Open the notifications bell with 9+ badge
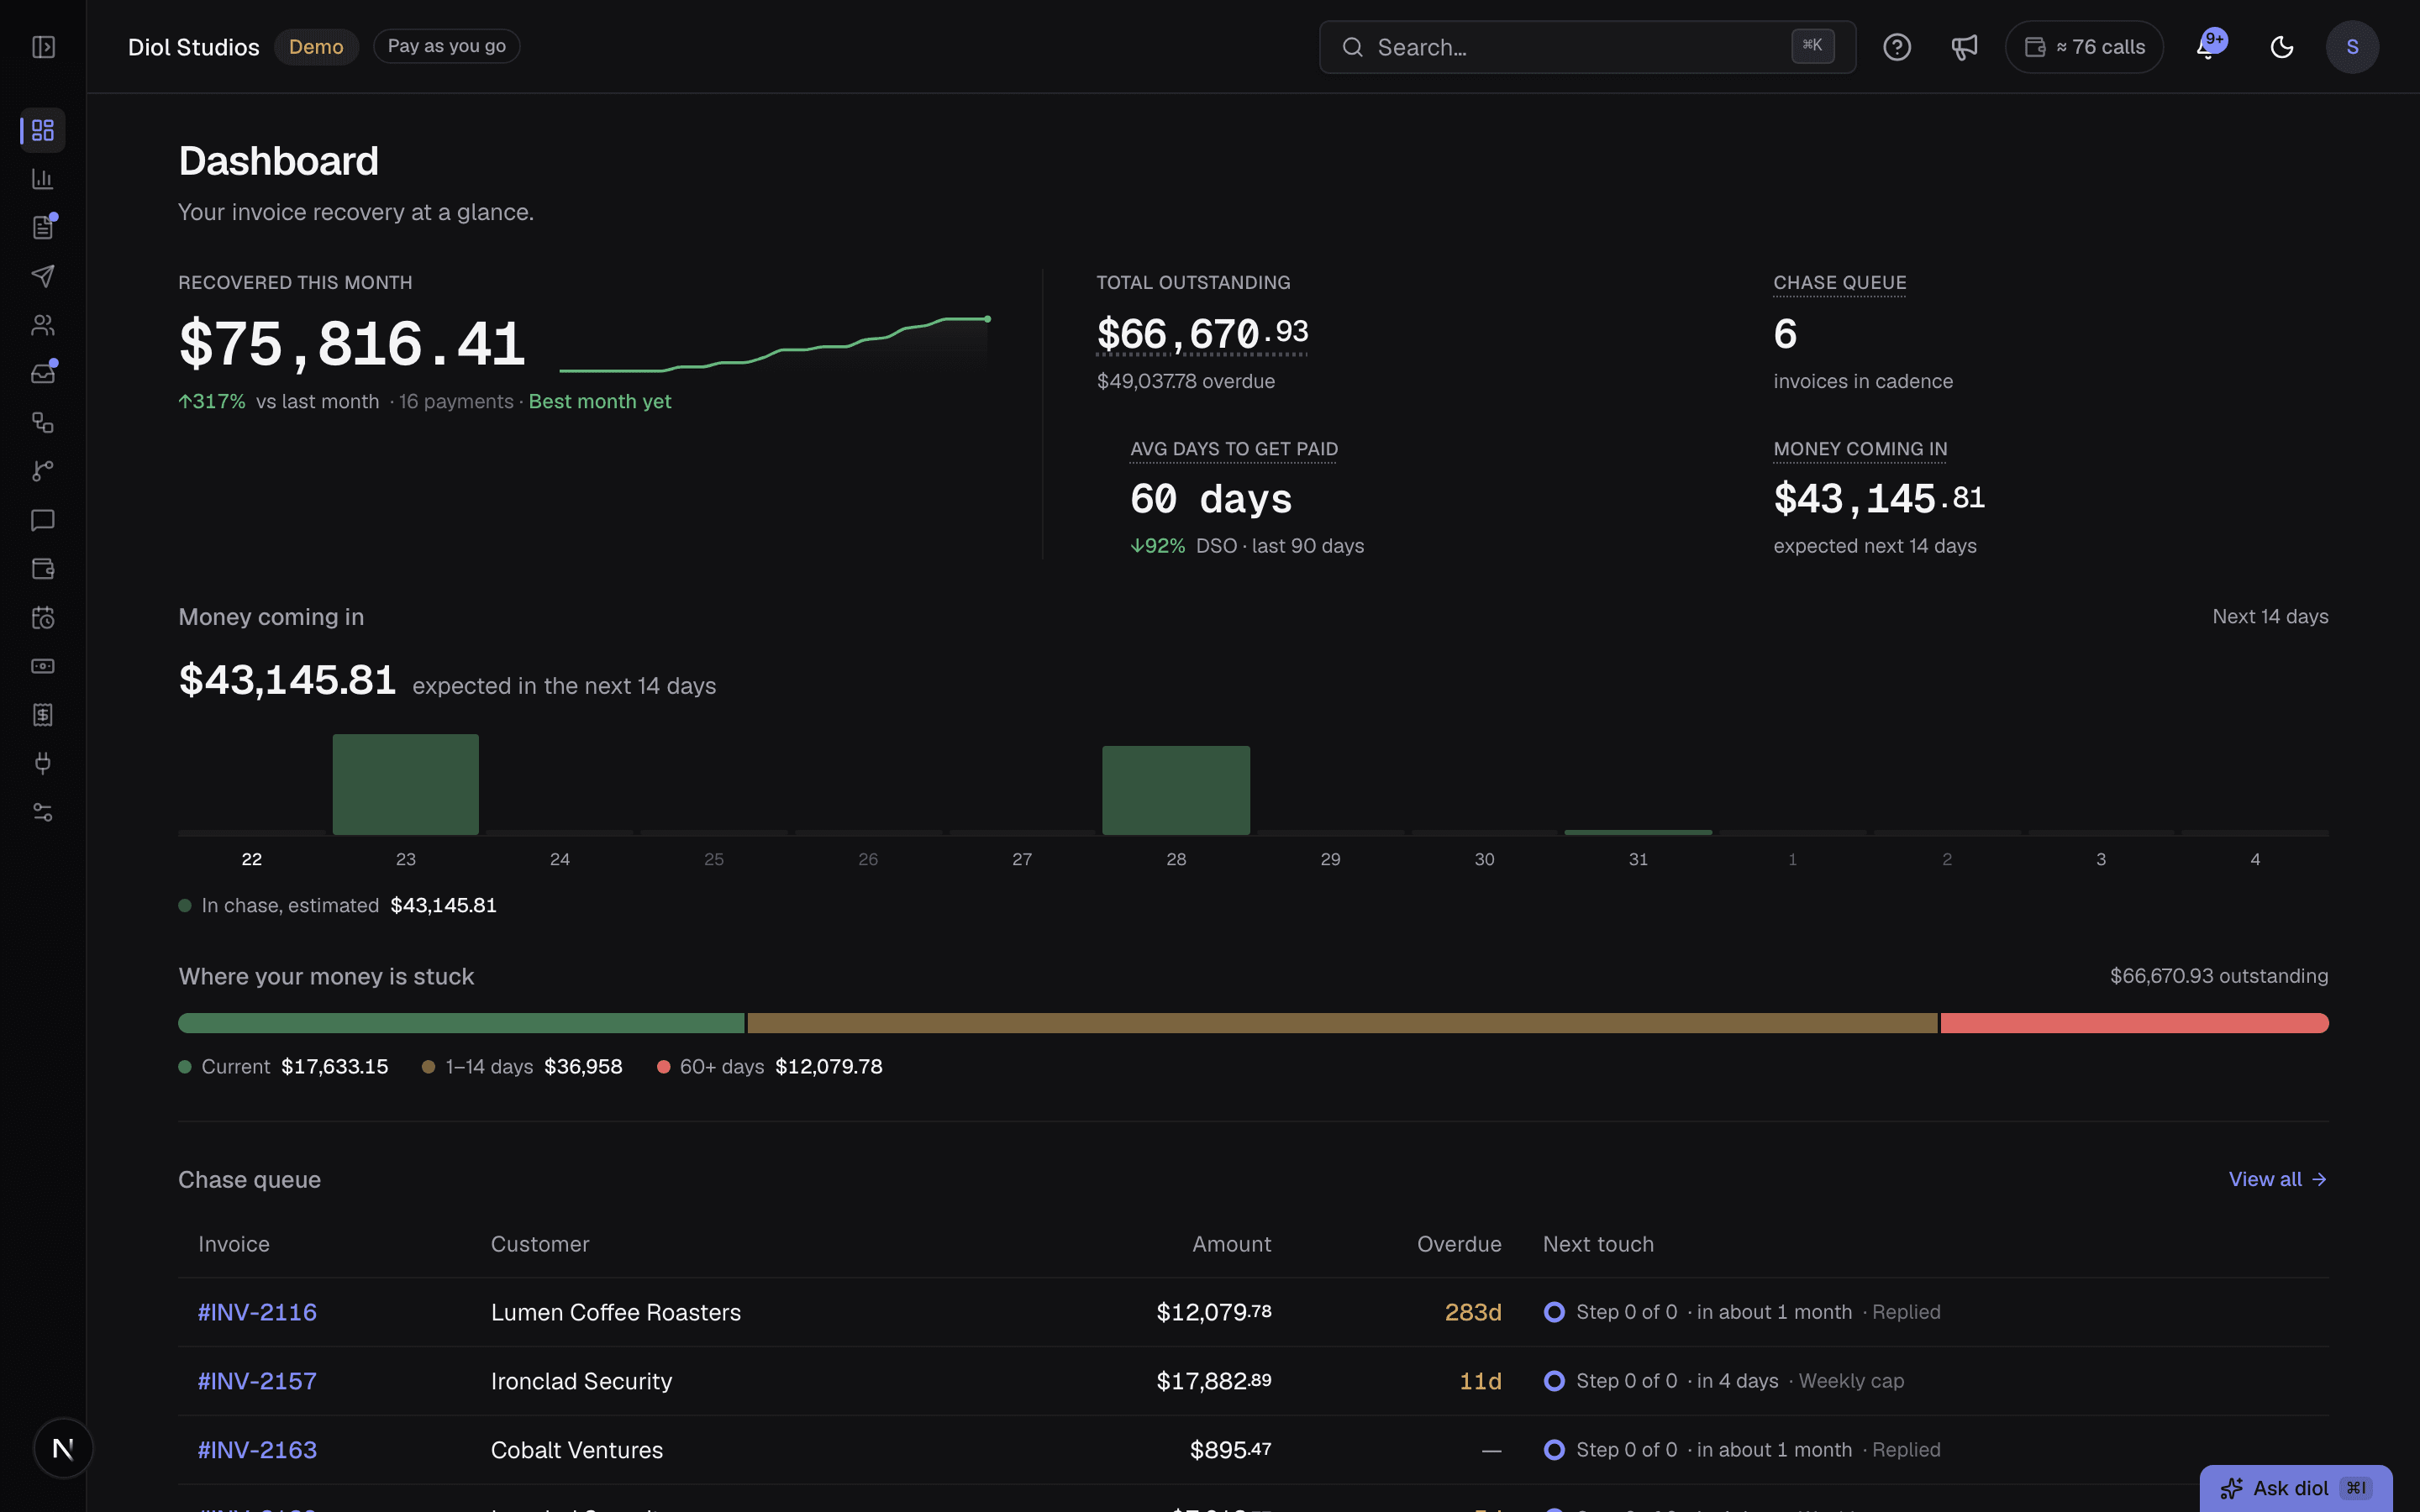2420x1512 pixels. point(2210,46)
